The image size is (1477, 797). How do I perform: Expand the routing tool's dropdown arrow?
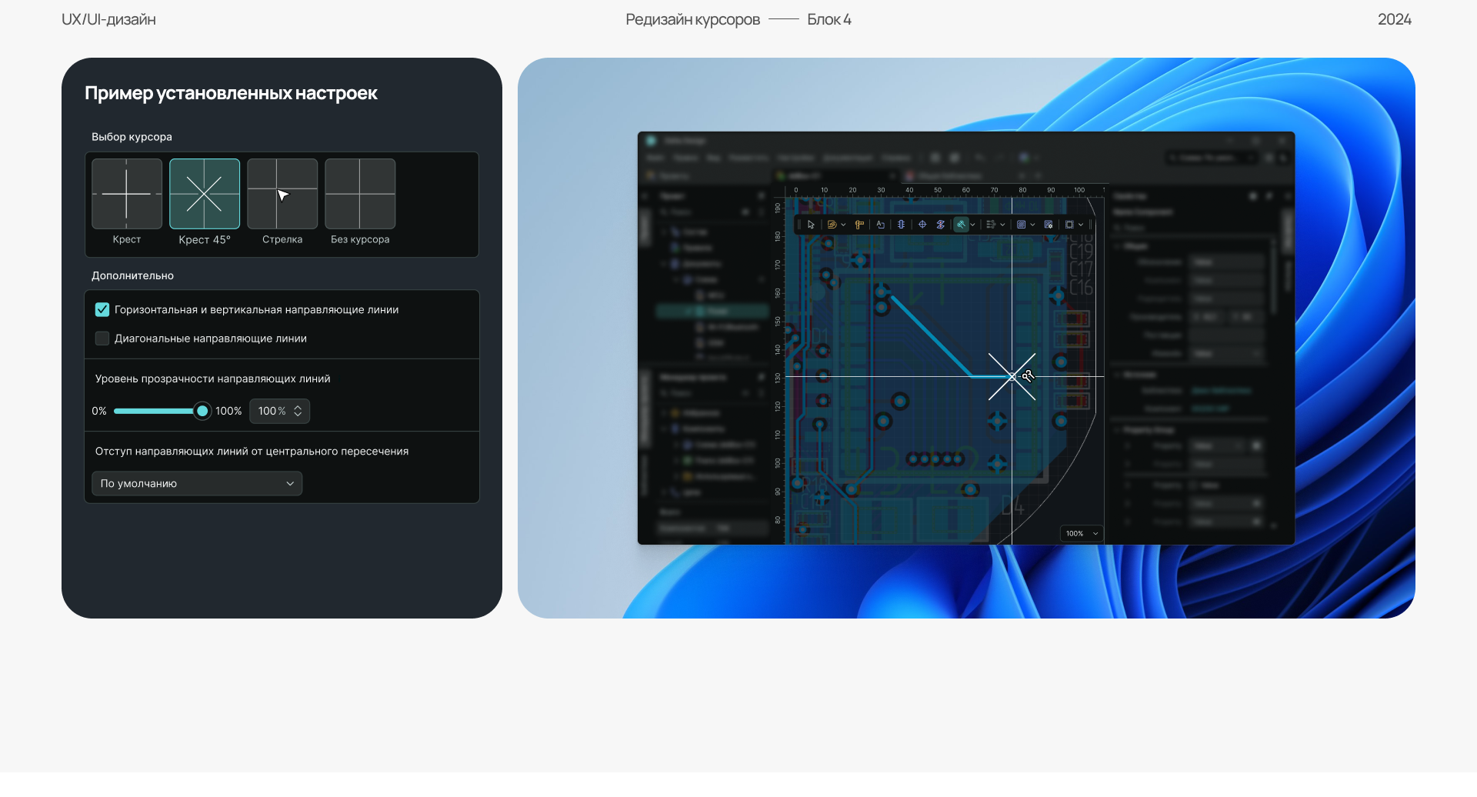click(973, 225)
